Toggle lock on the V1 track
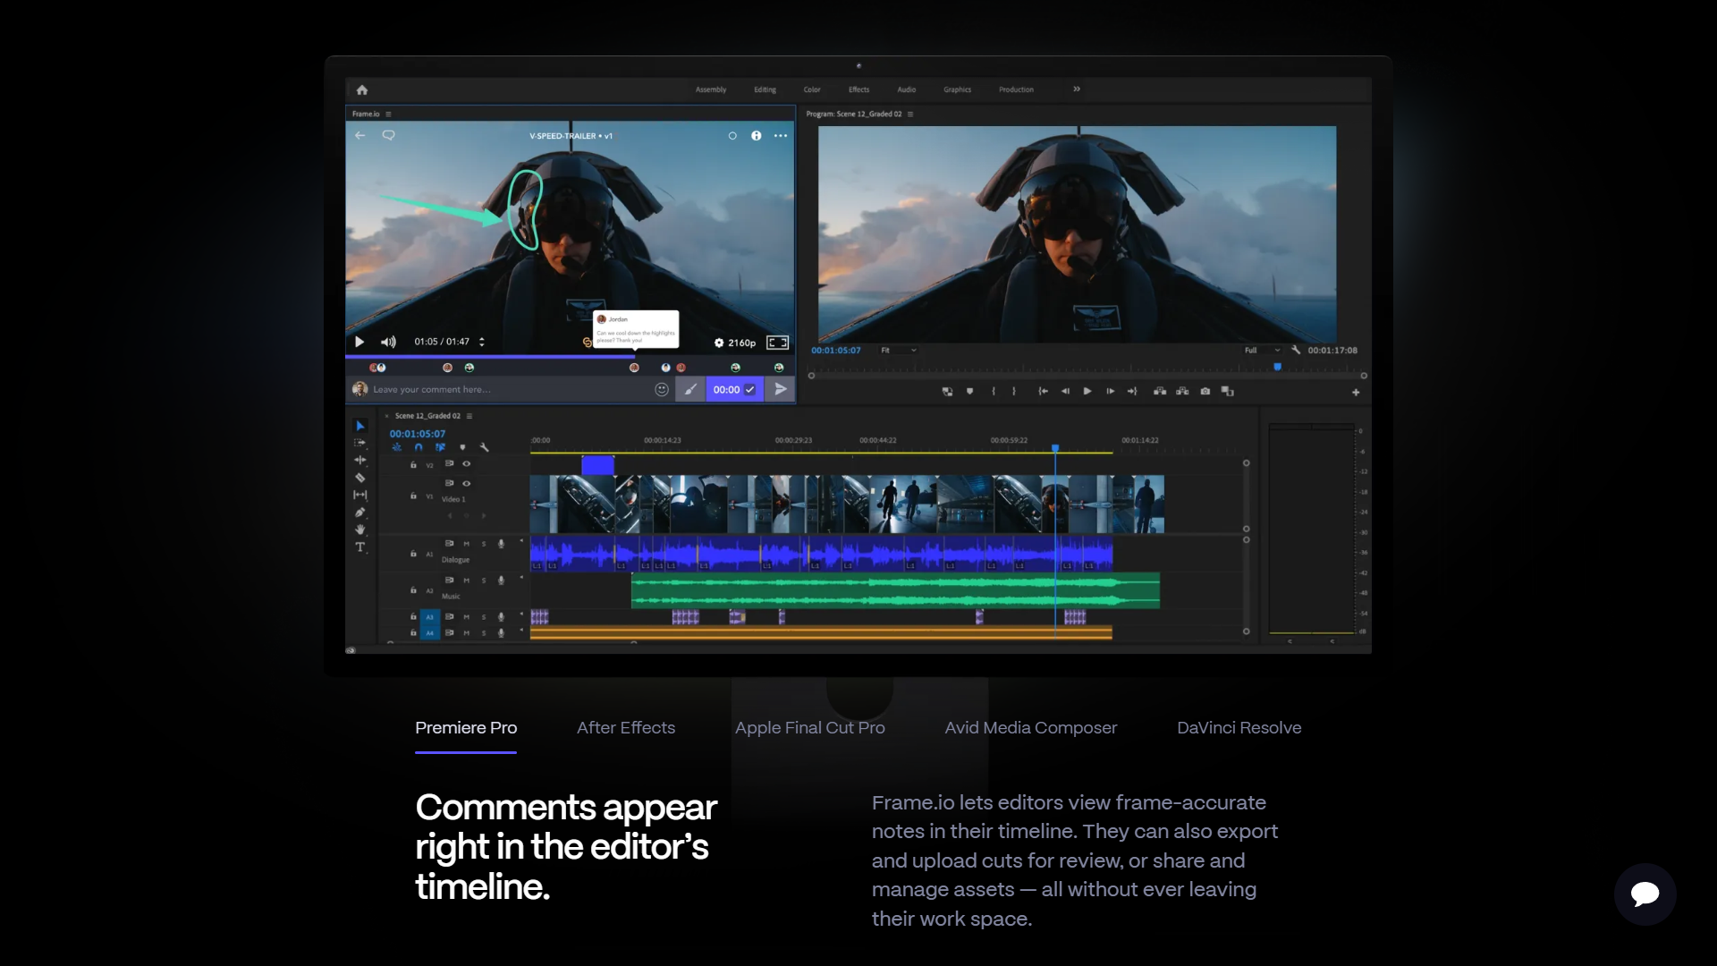Viewport: 1717px width, 966px height. [413, 496]
